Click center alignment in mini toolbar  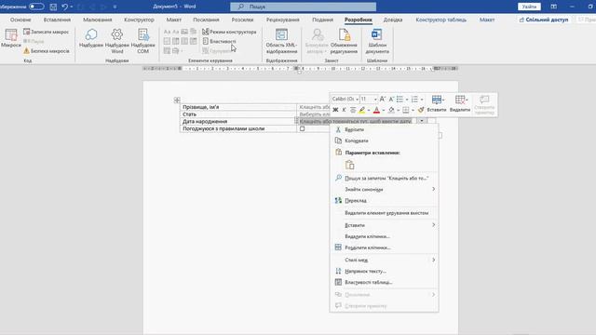coord(353,110)
